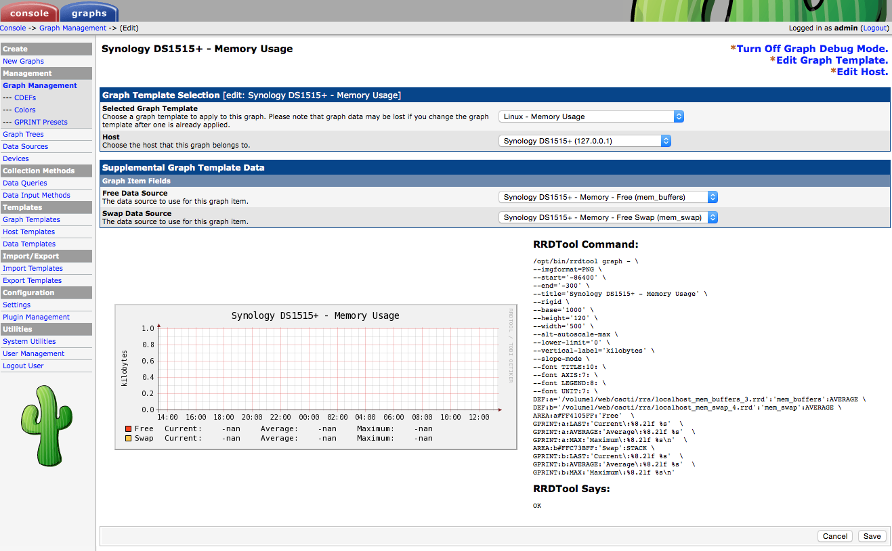Open Devices in sidebar
Image resolution: width=892 pixels, height=551 pixels.
pos(16,158)
